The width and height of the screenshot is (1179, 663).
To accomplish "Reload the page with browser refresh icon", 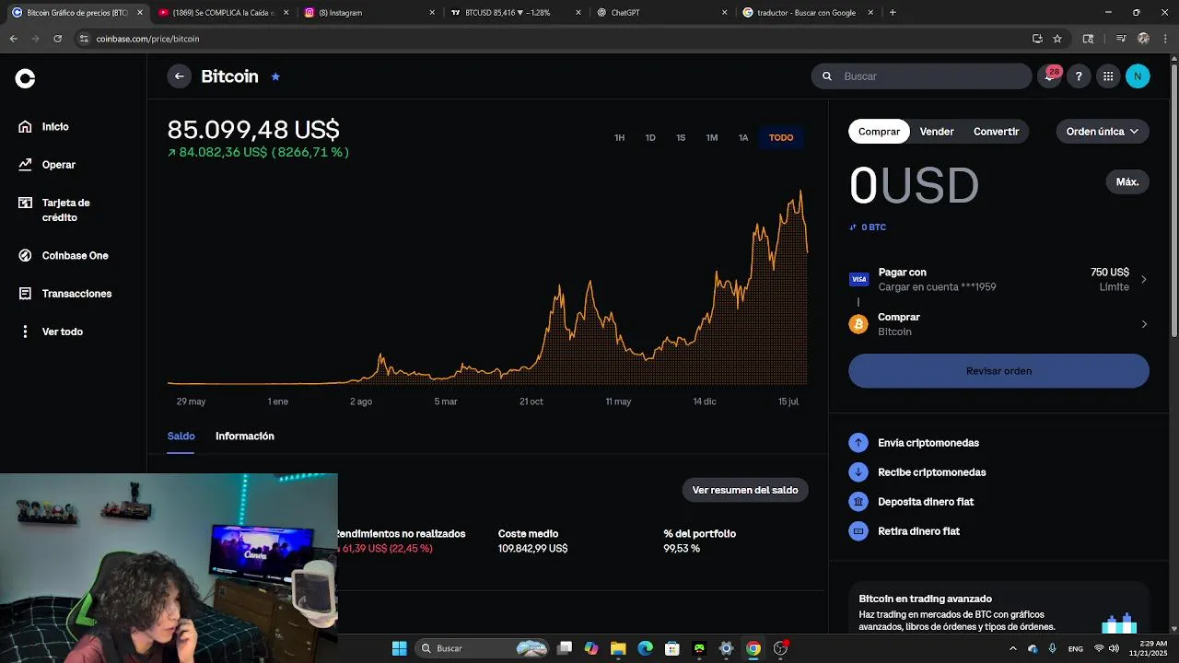I will click(x=57, y=39).
